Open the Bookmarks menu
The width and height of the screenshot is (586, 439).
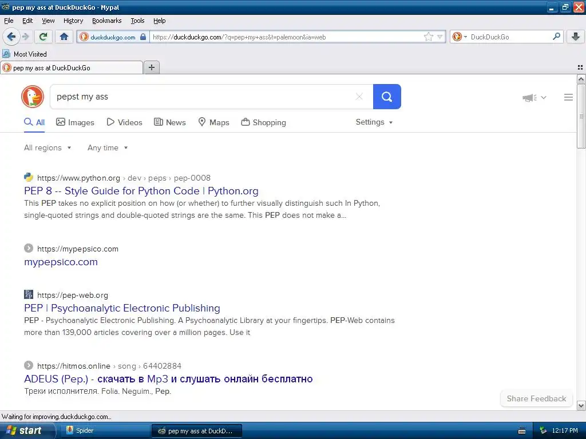click(107, 21)
